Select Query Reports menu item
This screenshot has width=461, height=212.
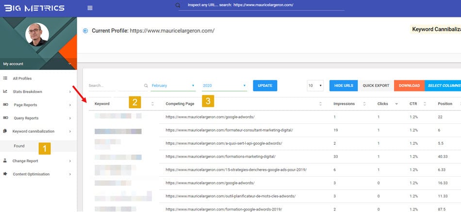(x=26, y=118)
